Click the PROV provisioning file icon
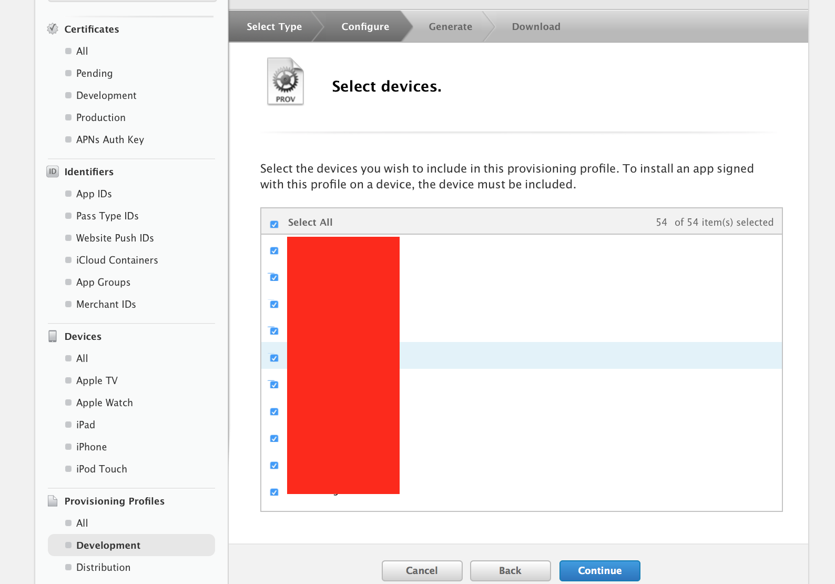The width and height of the screenshot is (835, 584). tap(286, 82)
